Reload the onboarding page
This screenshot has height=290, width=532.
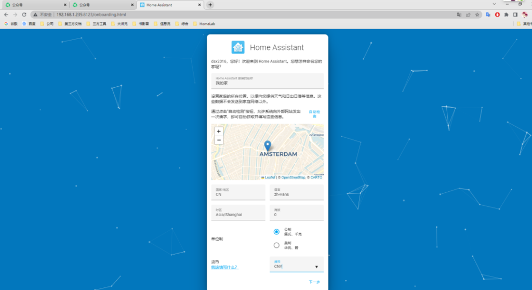[24, 15]
